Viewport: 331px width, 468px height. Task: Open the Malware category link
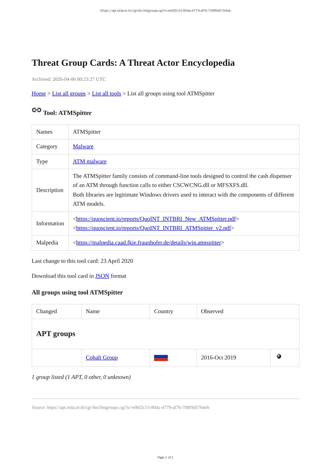83,147
